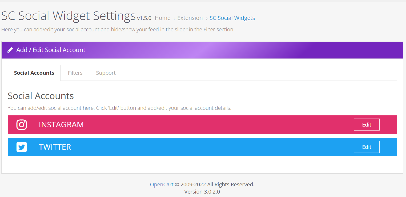Visit the OpenCart footer link
Image resolution: width=406 pixels, height=197 pixels.
(162, 185)
